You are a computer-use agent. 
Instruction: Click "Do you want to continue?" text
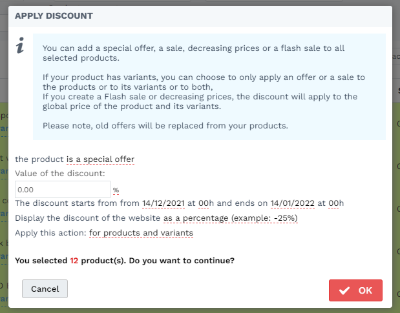click(182, 261)
